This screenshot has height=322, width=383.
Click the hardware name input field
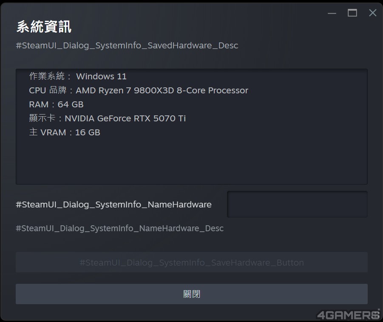pyautogui.click(x=297, y=204)
